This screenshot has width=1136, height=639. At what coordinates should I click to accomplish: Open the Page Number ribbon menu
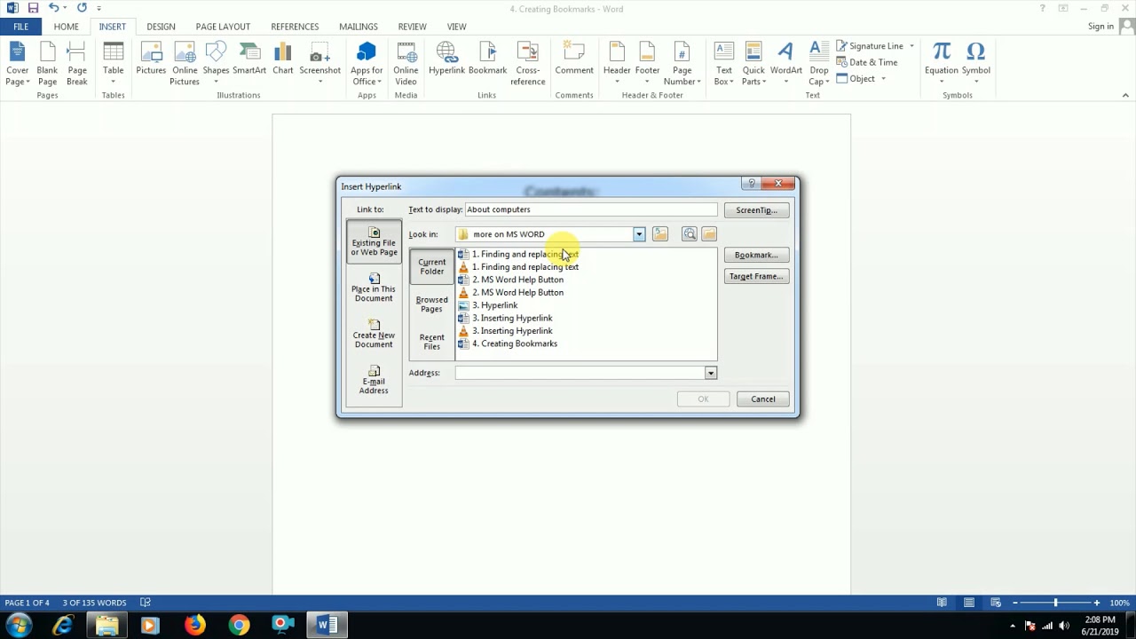click(682, 64)
